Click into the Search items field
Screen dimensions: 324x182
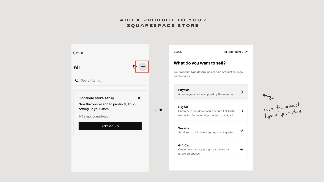(110, 81)
